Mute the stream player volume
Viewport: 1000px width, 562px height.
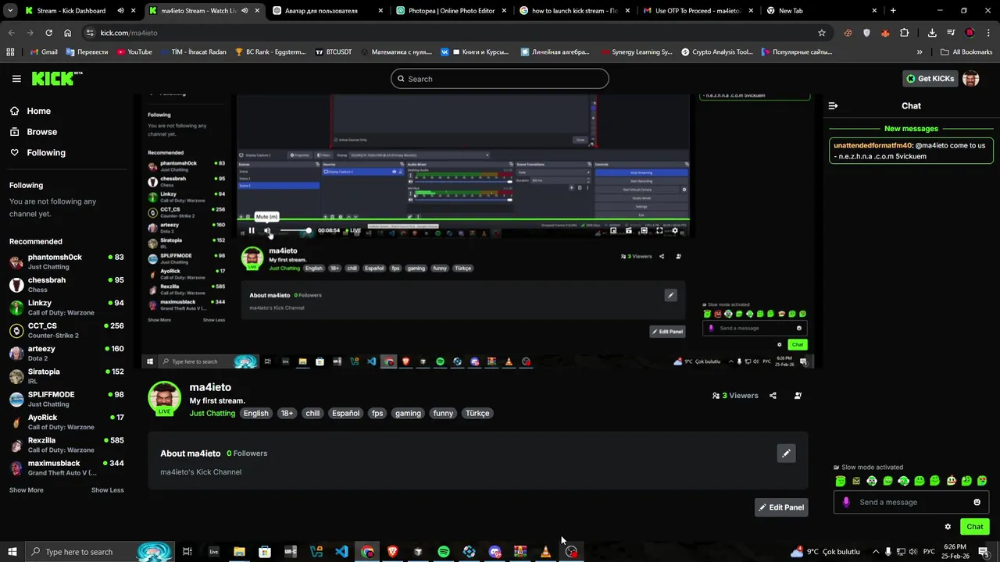[267, 230]
